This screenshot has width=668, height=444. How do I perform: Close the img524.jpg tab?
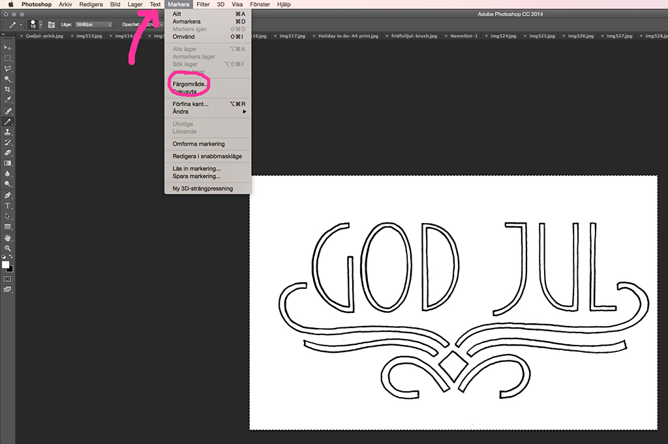[x=486, y=36]
